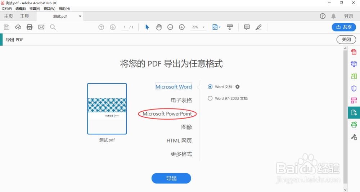Open 帮助(H) menu
Image resolution: width=360 pixels, height=192 pixels.
(64, 9)
